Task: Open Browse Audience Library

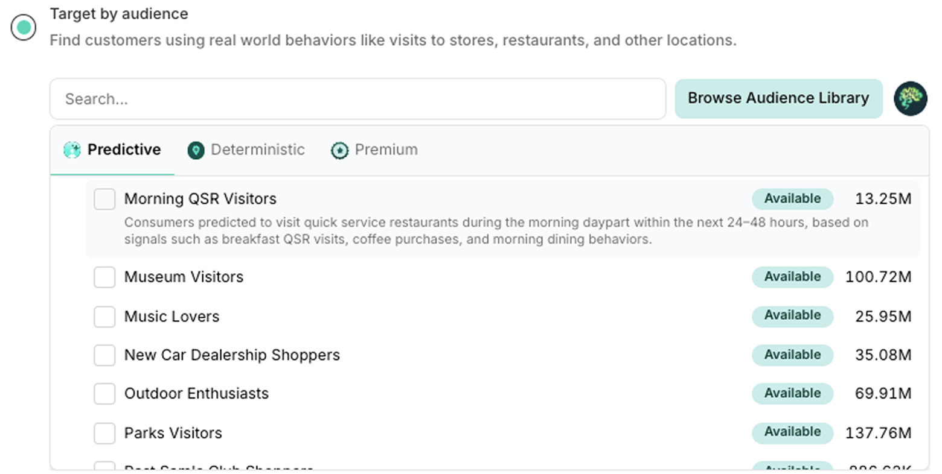Action: (x=778, y=98)
